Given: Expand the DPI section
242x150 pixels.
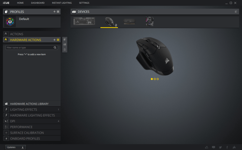Looking at the screenshot, I should [32, 121].
